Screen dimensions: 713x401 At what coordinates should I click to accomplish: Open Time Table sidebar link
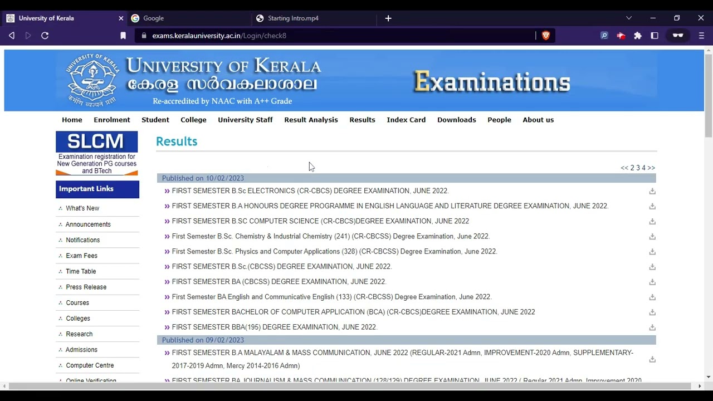click(x=81, y=271)
